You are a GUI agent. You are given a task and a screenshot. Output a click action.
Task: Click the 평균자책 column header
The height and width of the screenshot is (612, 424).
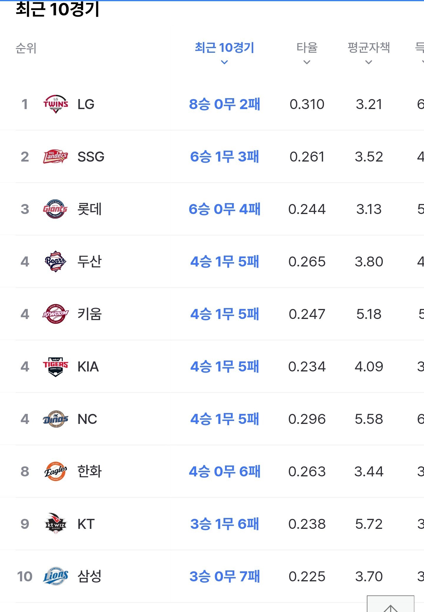(x=369, y=48)
